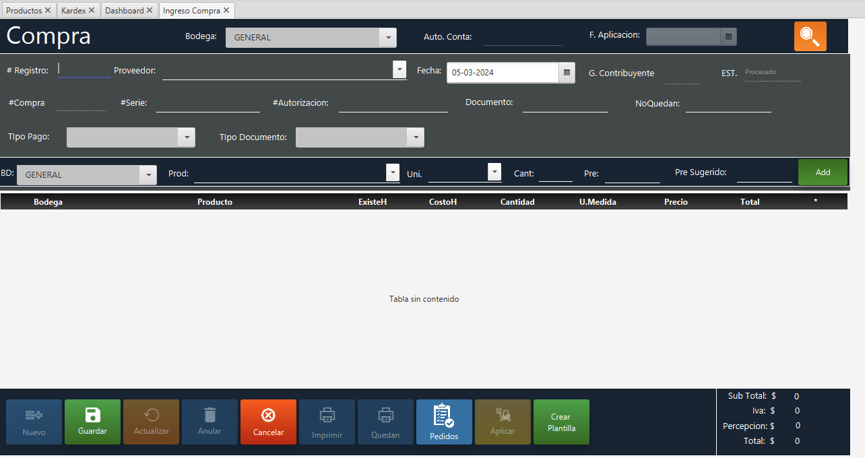The height and width of the screenshot is (458, 865).
Task: Open the Tipo Documento dropdown
Action: (415, 137)
